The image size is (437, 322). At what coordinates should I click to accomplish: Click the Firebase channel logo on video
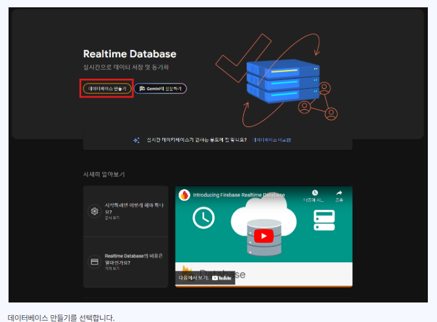pos(184,195)
